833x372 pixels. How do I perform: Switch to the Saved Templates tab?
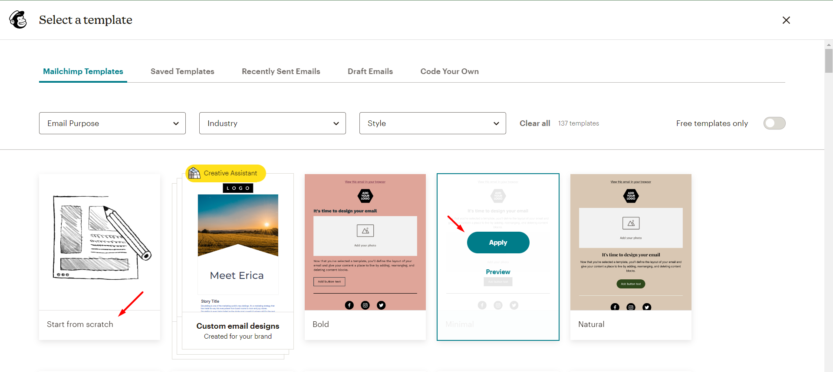coord(182,71)
